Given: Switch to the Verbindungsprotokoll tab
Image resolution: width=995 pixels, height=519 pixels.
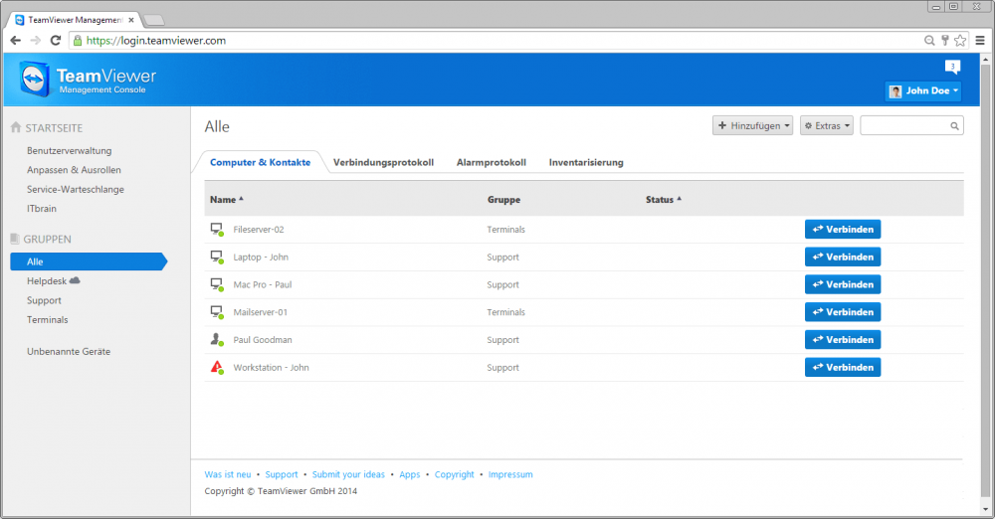Looking at the screenshot, I should click(383, 162).
